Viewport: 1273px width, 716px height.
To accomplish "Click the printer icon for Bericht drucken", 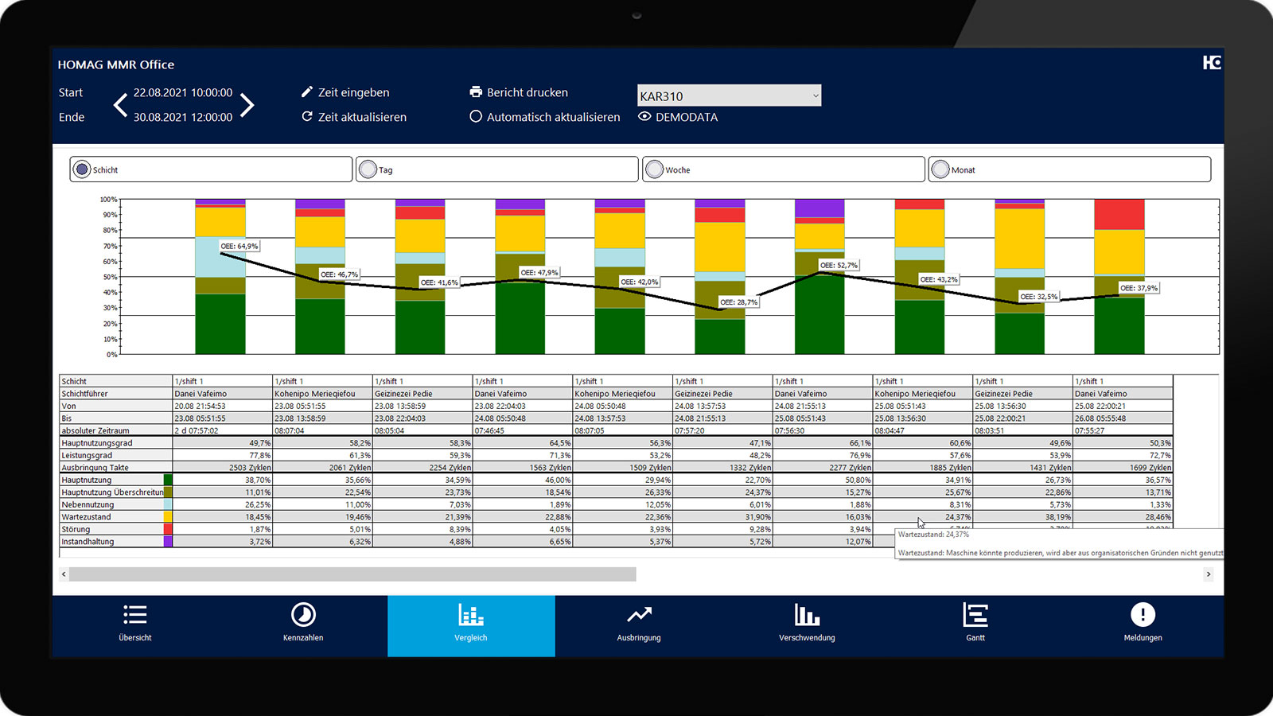I will pyautogui.click(x=476, y=92).
